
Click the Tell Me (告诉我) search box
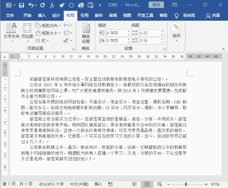tap(189, 15)
